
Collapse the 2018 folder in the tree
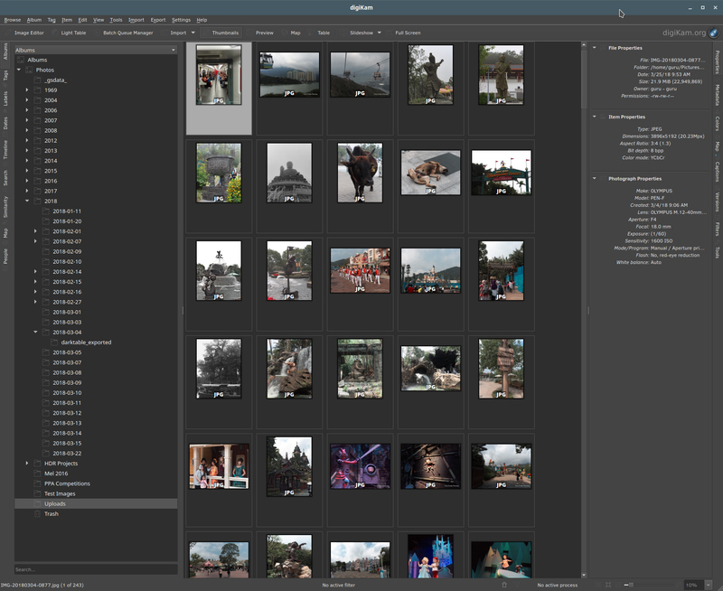tap(27, 201)
